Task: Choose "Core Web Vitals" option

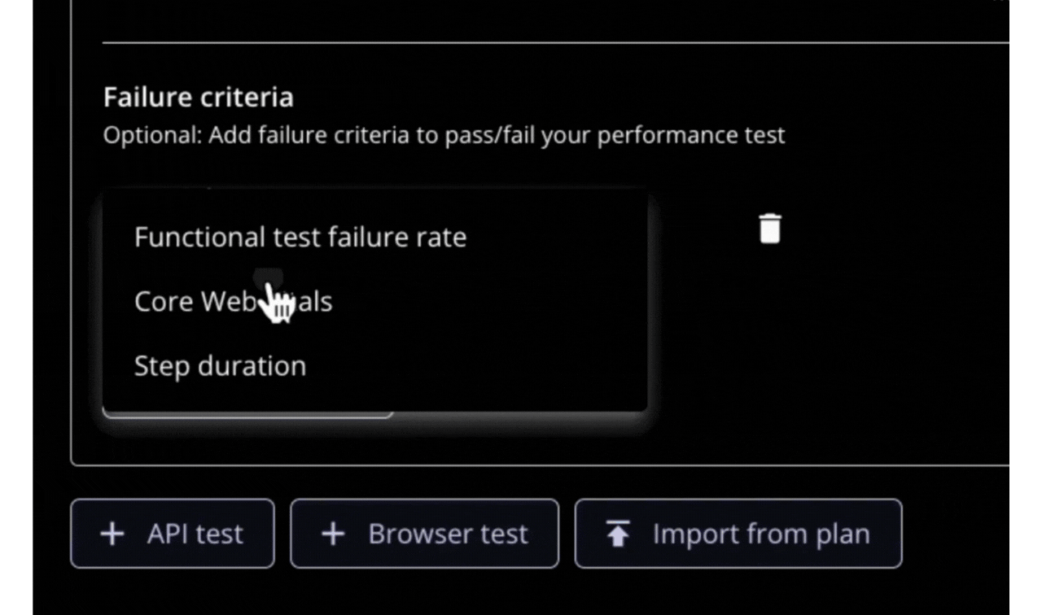Action: (233, 301)
